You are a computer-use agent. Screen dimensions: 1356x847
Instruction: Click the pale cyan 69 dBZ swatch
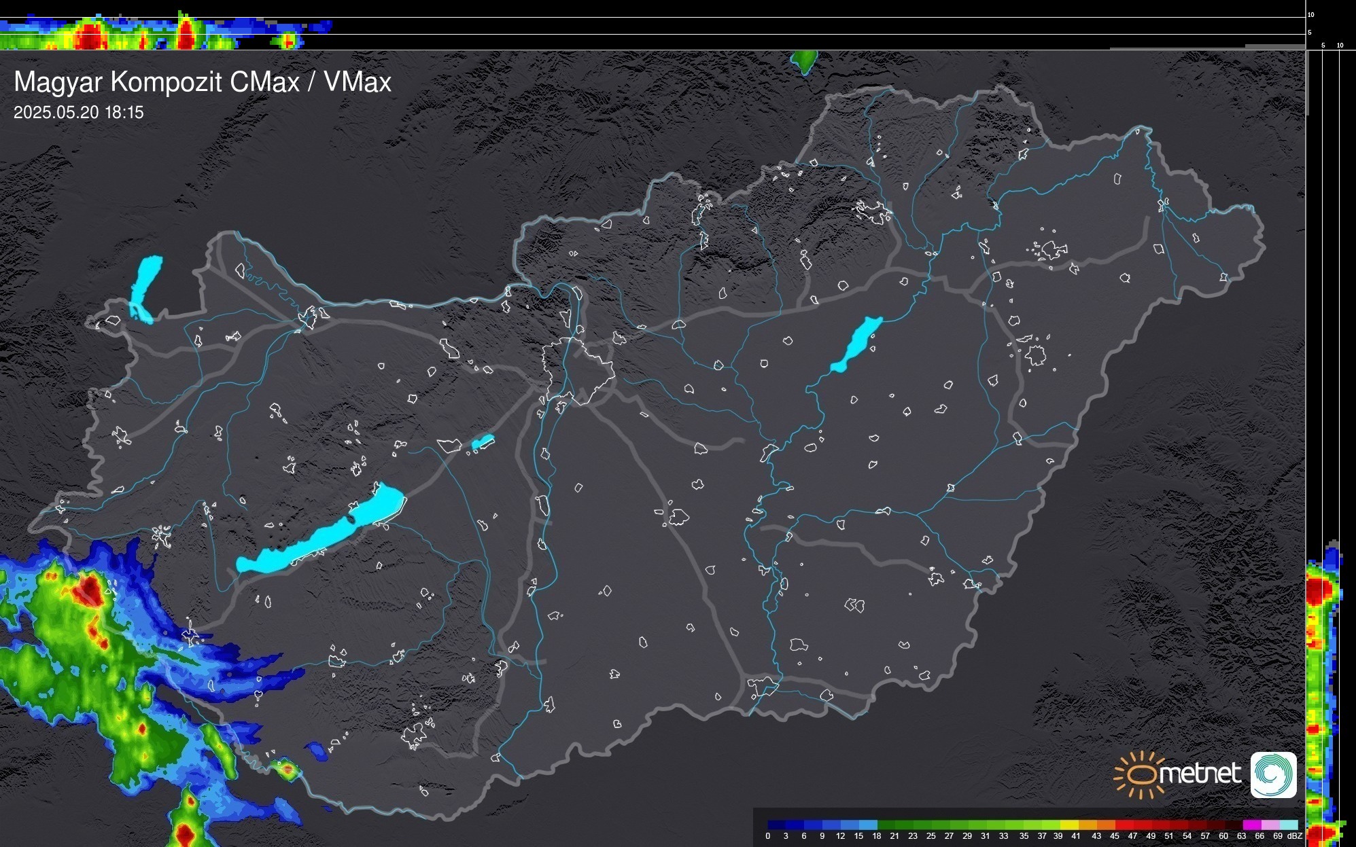point(1288,825)
